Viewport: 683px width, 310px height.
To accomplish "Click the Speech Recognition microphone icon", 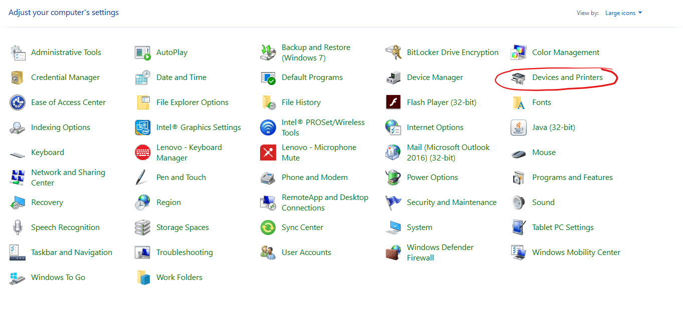I will [18, 227].
